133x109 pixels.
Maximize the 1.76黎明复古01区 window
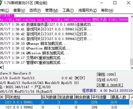tap(115, 3)
